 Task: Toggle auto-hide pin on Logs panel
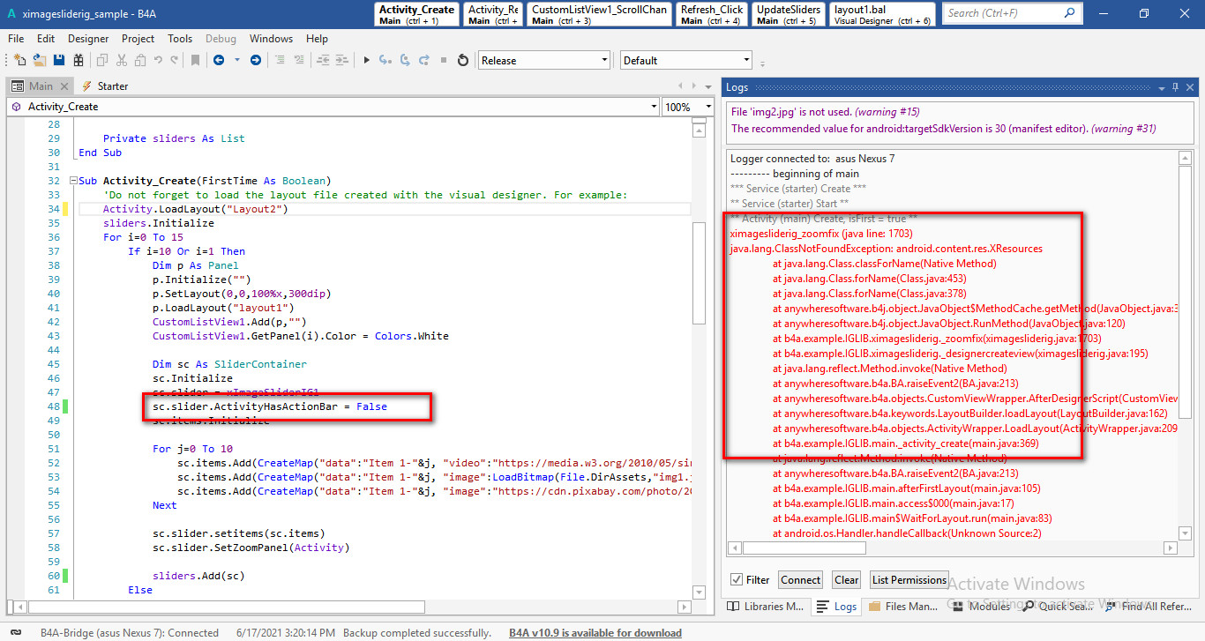point(1174,87)
